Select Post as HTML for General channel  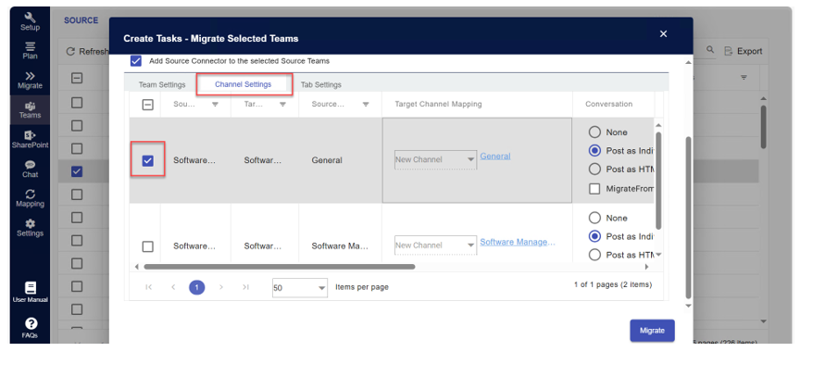pos(594,170)
